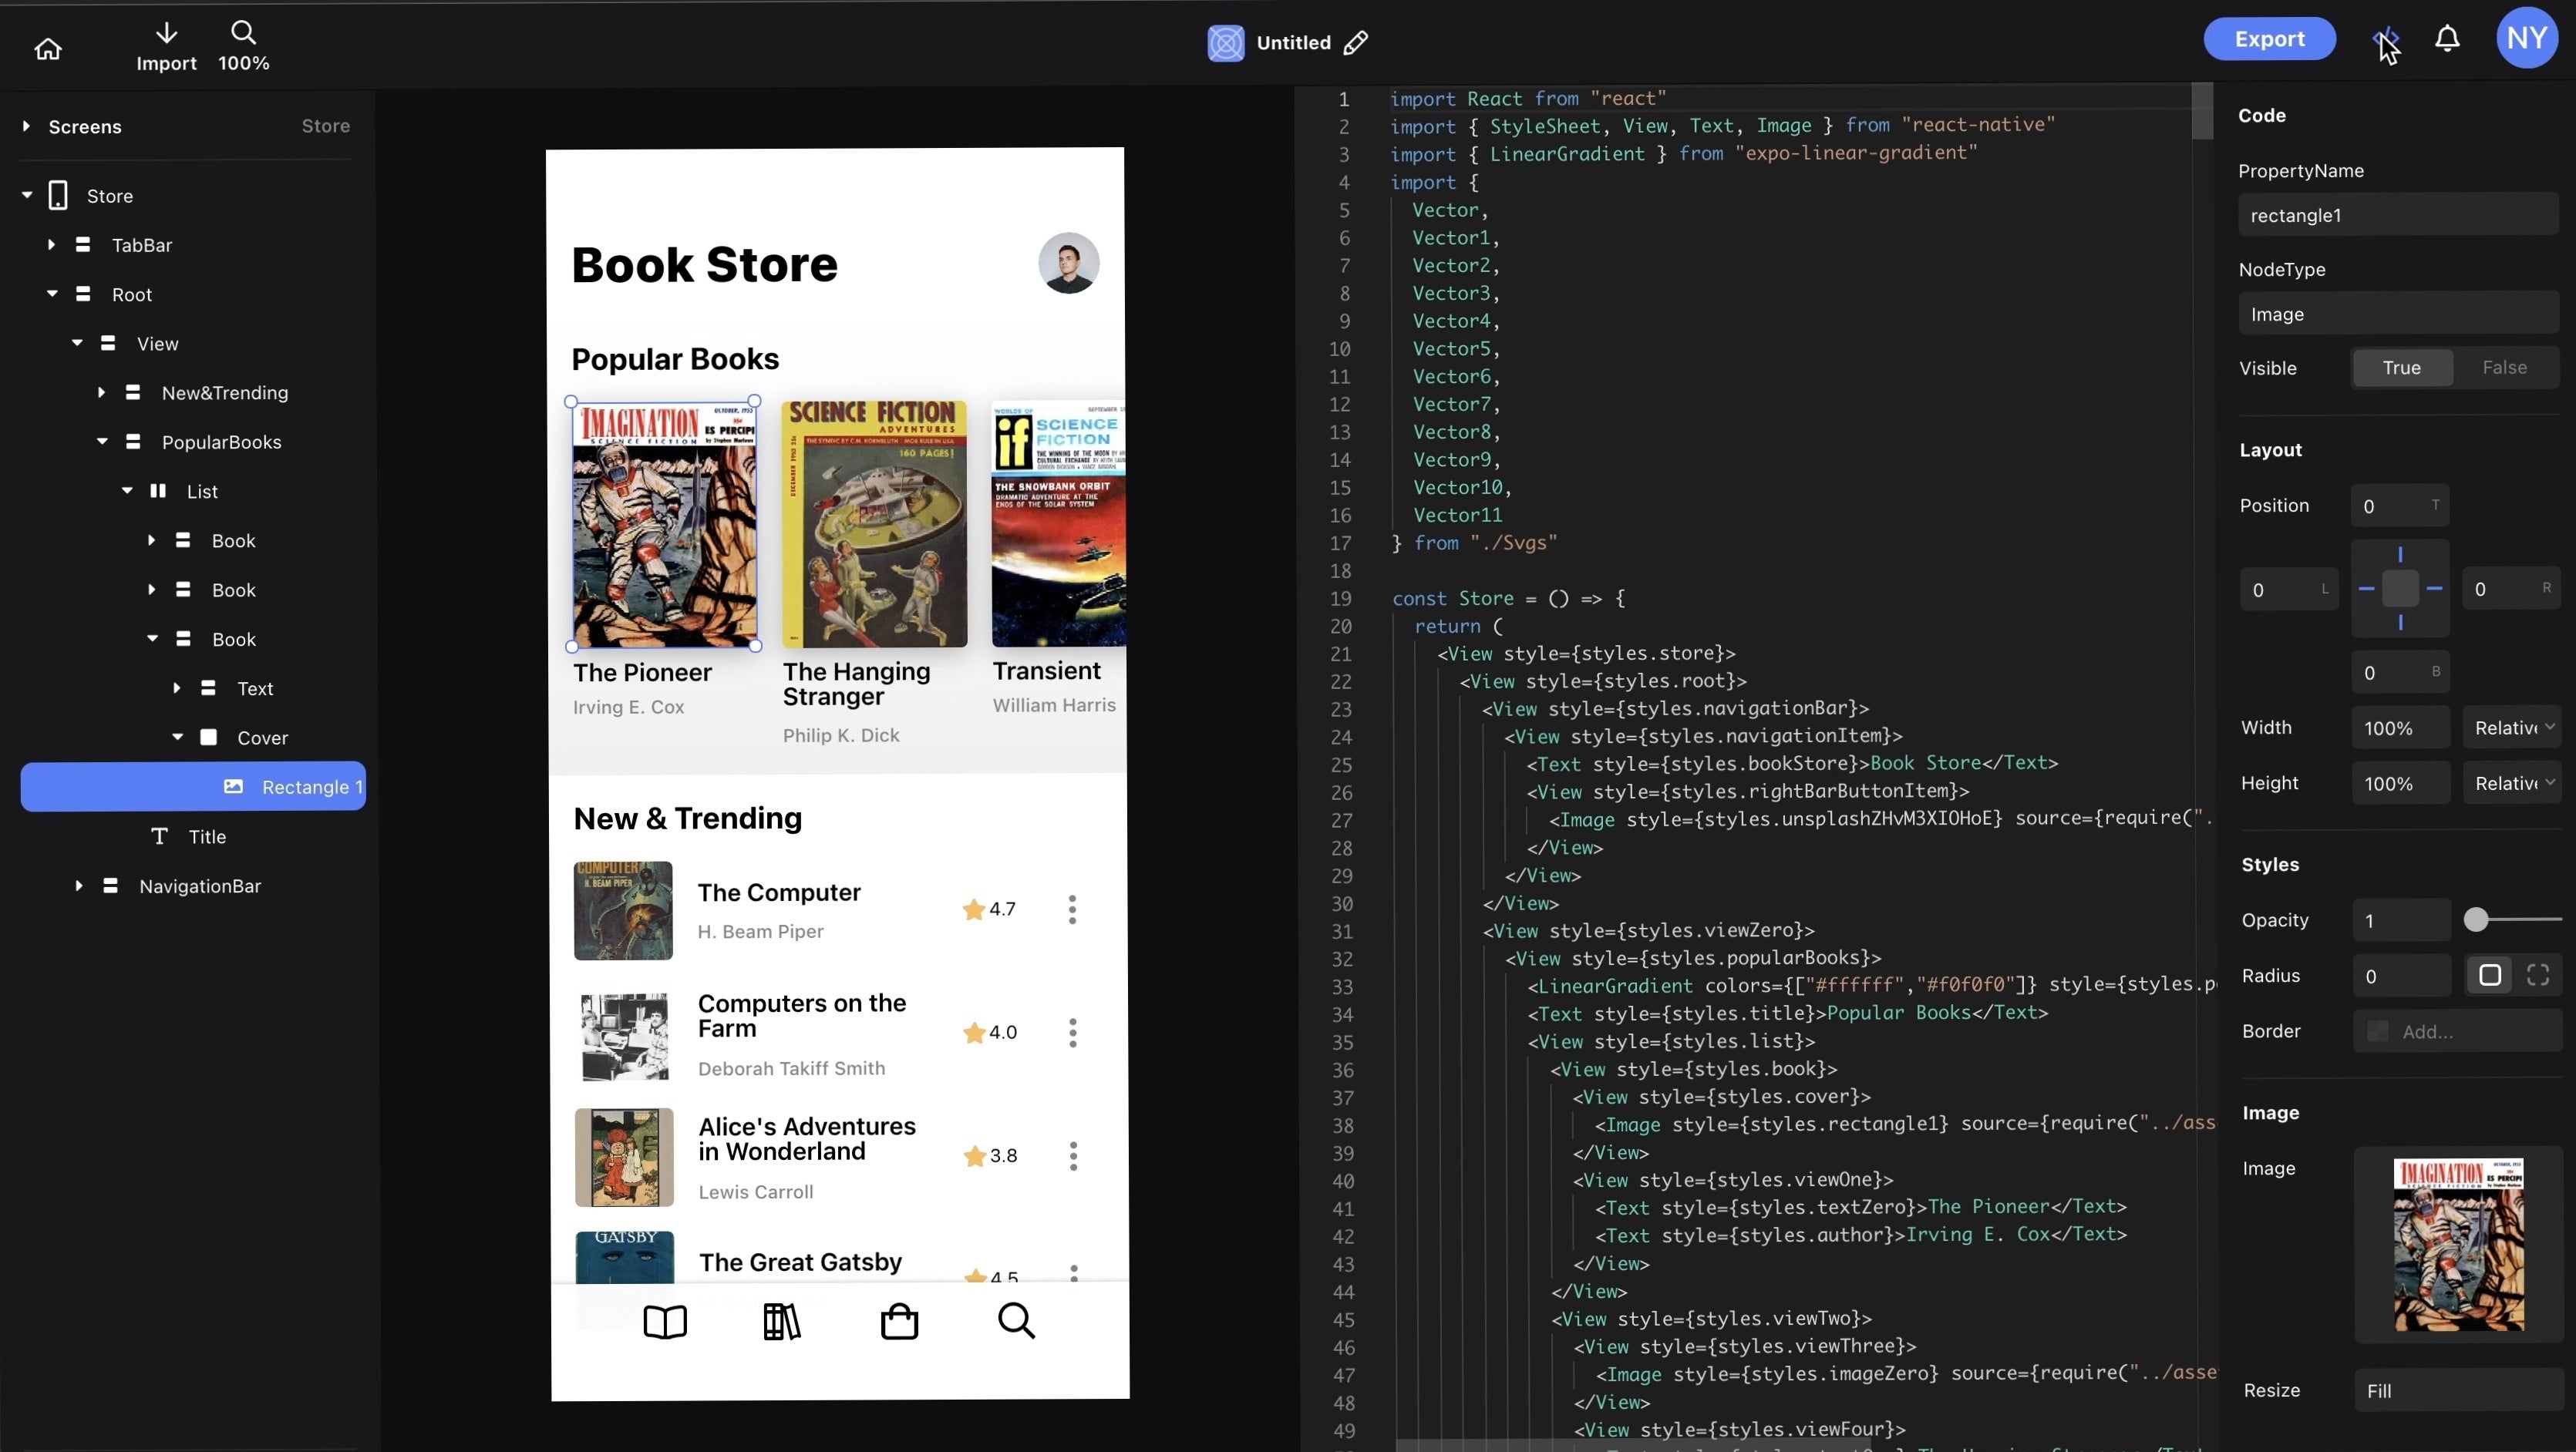The width and height of the screenshot is (2576, 1452).
Task: Expand the TabBar layer
Action: click(51, 245)
